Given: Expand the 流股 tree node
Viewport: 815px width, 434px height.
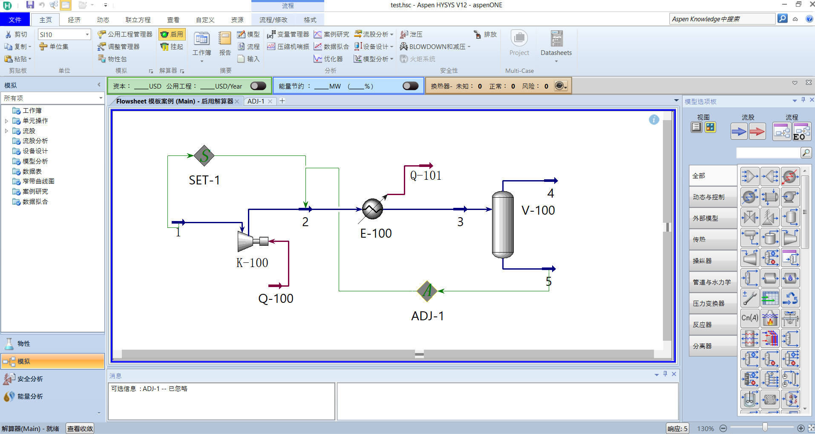Looking at the screenshot, I should pos(6,131).
